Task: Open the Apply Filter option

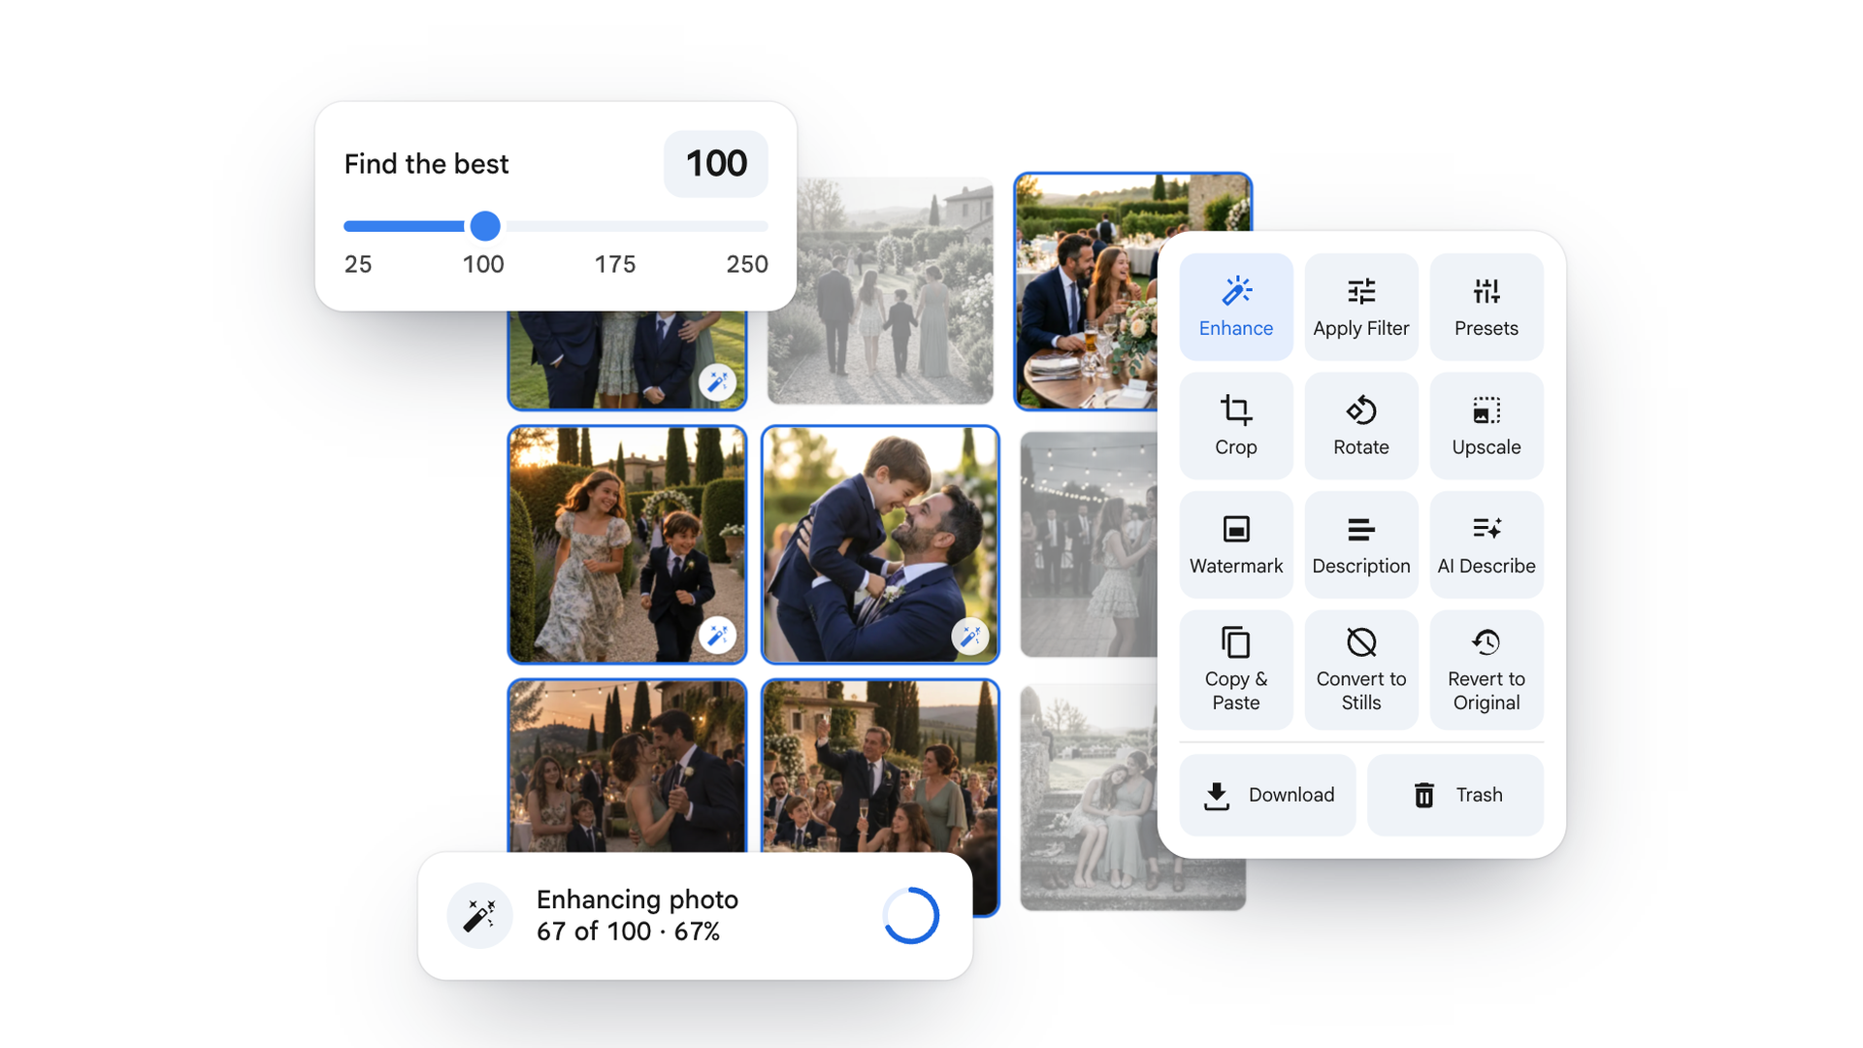Action: tap(1360, 307)
